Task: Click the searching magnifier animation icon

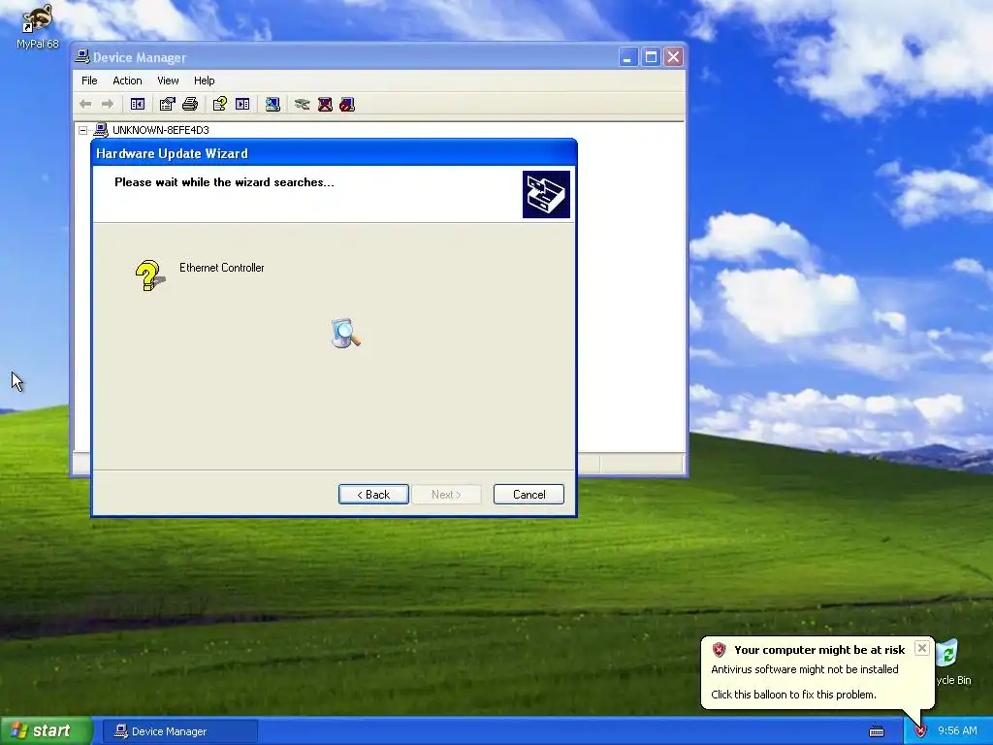Action: point(346,334)
